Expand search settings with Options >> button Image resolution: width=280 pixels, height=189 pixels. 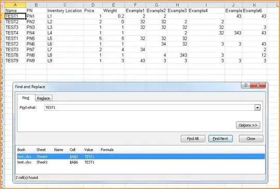tap(248, 125)
